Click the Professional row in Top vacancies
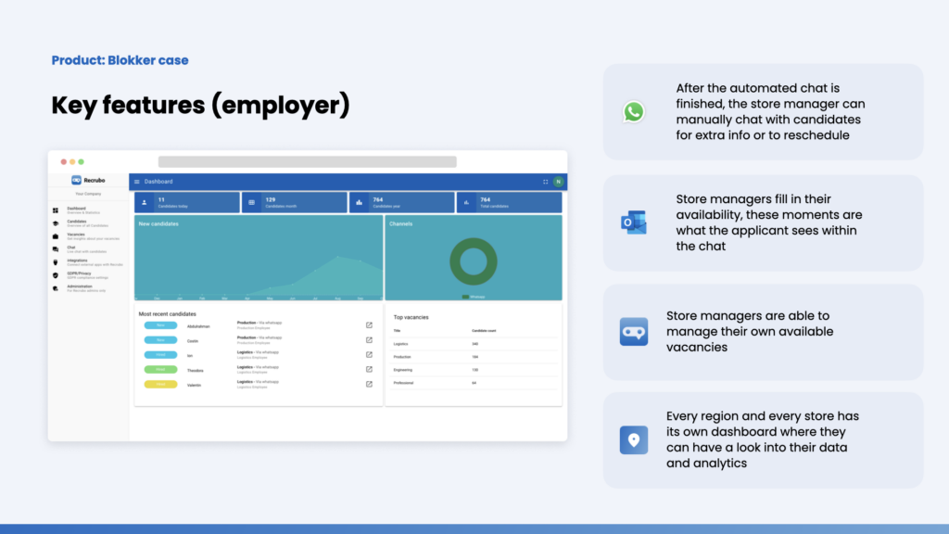The width and height of the screenshot is (949, 534). [474, 383]
